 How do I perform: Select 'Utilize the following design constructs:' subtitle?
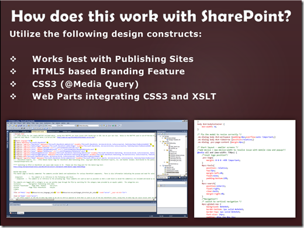coord(106,34)
